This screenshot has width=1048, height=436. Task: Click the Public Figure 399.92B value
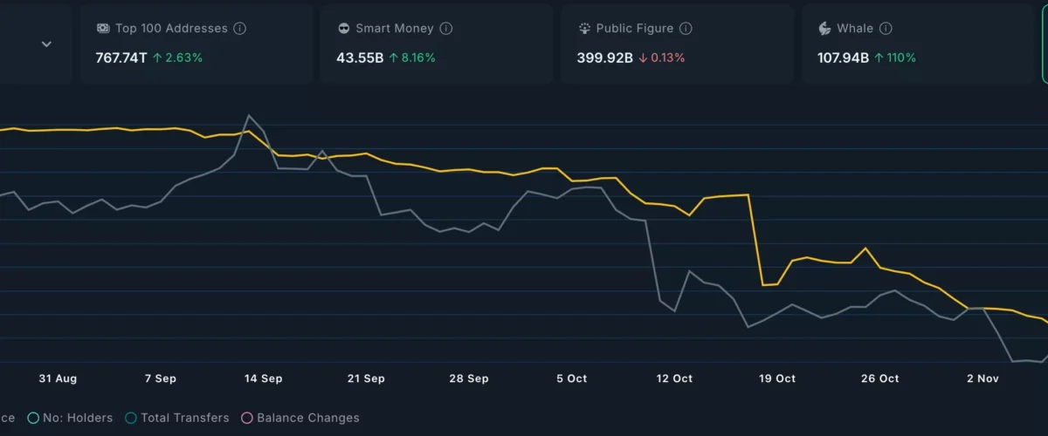(604, 58)
